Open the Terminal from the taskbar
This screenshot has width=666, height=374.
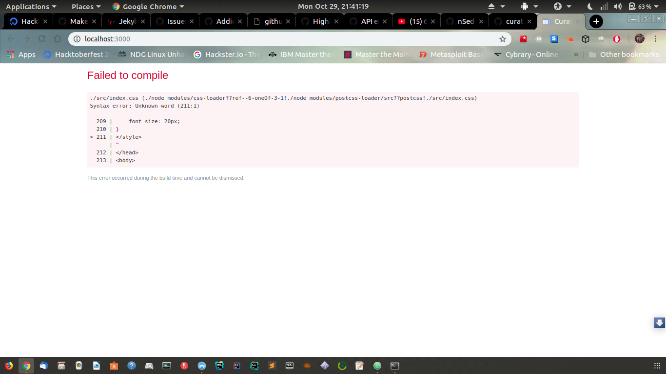point(395,366)
